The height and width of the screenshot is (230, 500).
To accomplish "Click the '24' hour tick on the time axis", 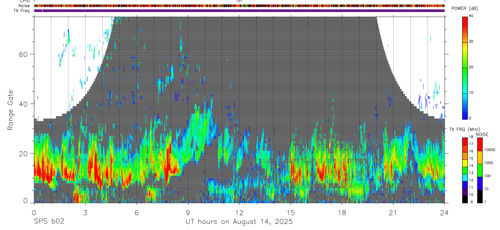I will click(x=445, y=212).
